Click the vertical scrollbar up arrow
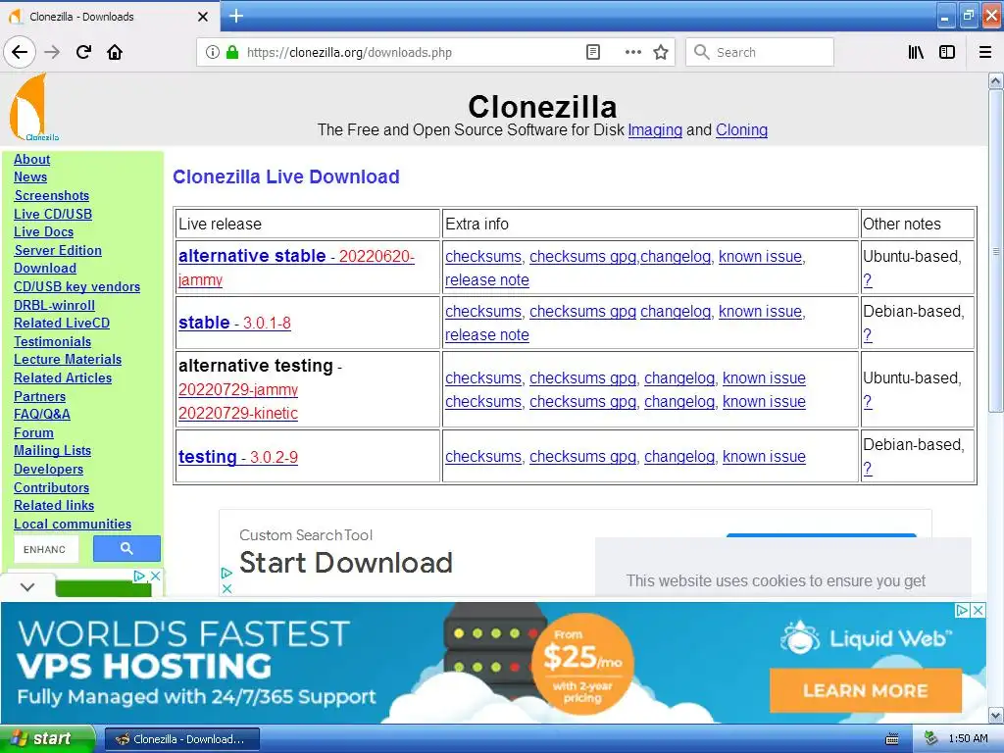This screenshot has width=1004, height=753. click(996, 80)
